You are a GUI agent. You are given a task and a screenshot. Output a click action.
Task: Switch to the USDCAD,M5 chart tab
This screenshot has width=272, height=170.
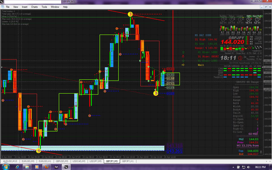79,161
